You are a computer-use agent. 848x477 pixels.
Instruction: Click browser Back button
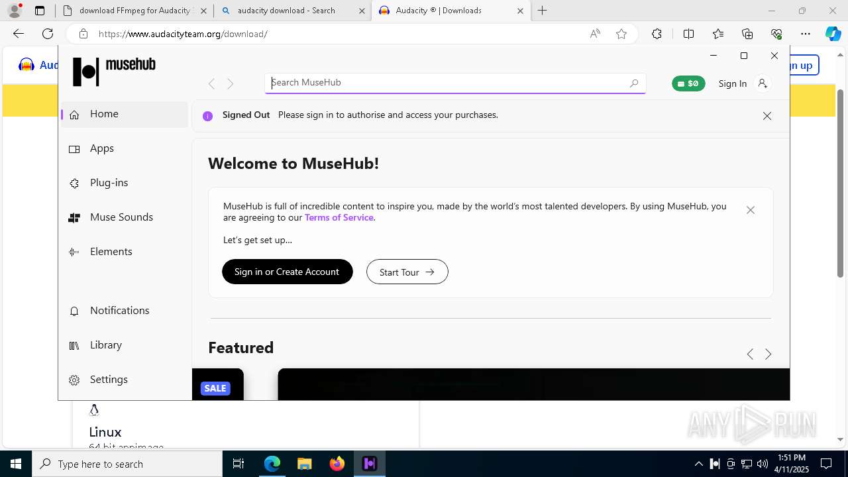click(19, 34)
